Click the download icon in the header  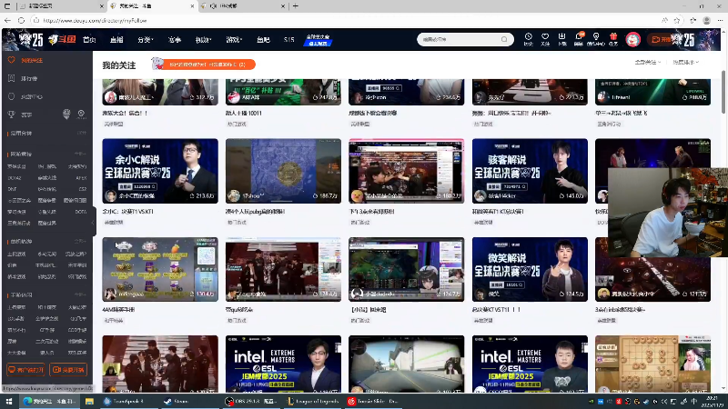tap(561, 39)
